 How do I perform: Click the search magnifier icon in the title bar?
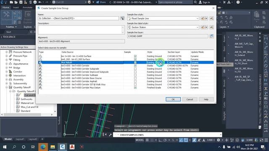195,2
